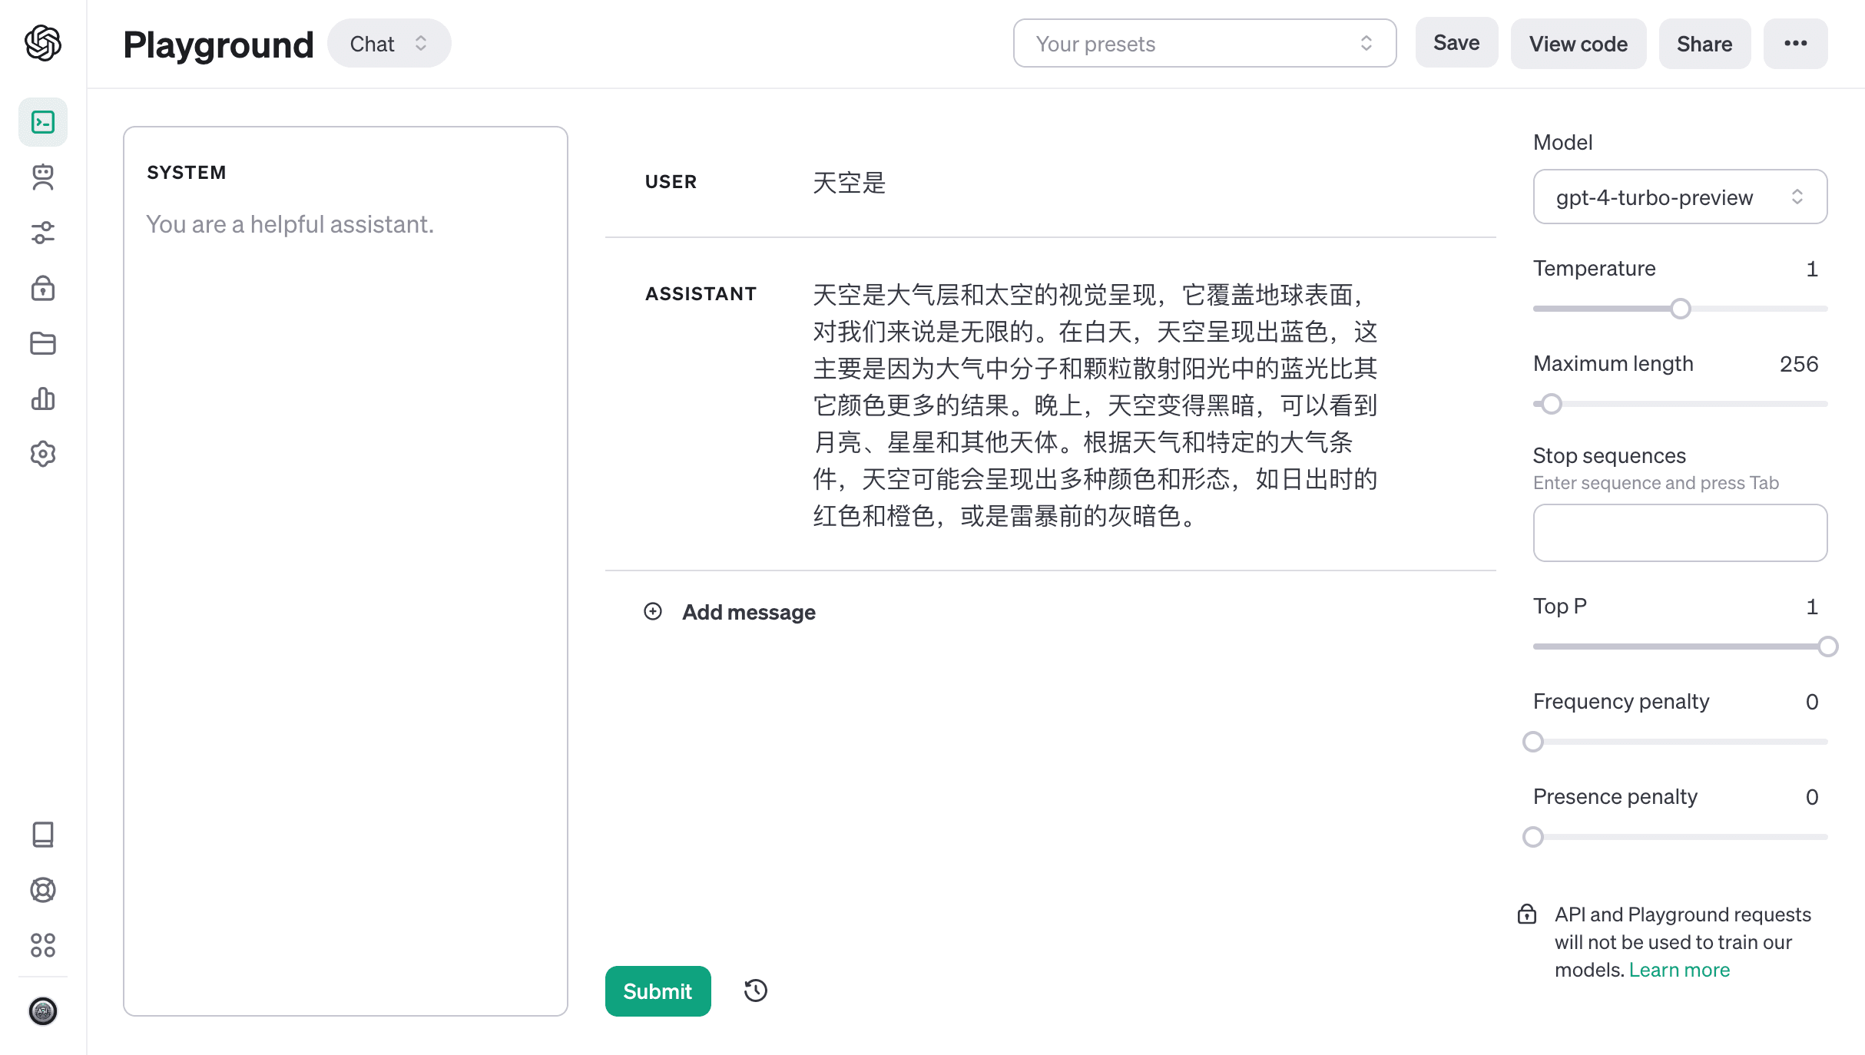Show request history clock icon
Viewport: 1865px width, 1055px height.
(756, 991)
